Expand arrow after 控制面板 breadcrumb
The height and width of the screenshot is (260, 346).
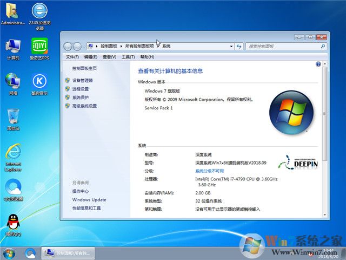121,46
